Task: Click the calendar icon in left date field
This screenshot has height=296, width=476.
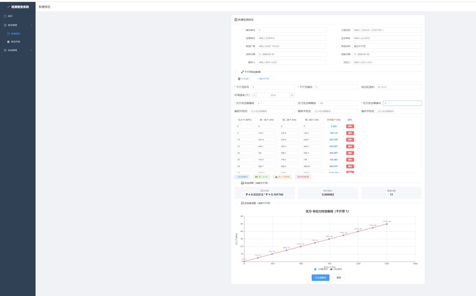Action: (x=260, y=54)
